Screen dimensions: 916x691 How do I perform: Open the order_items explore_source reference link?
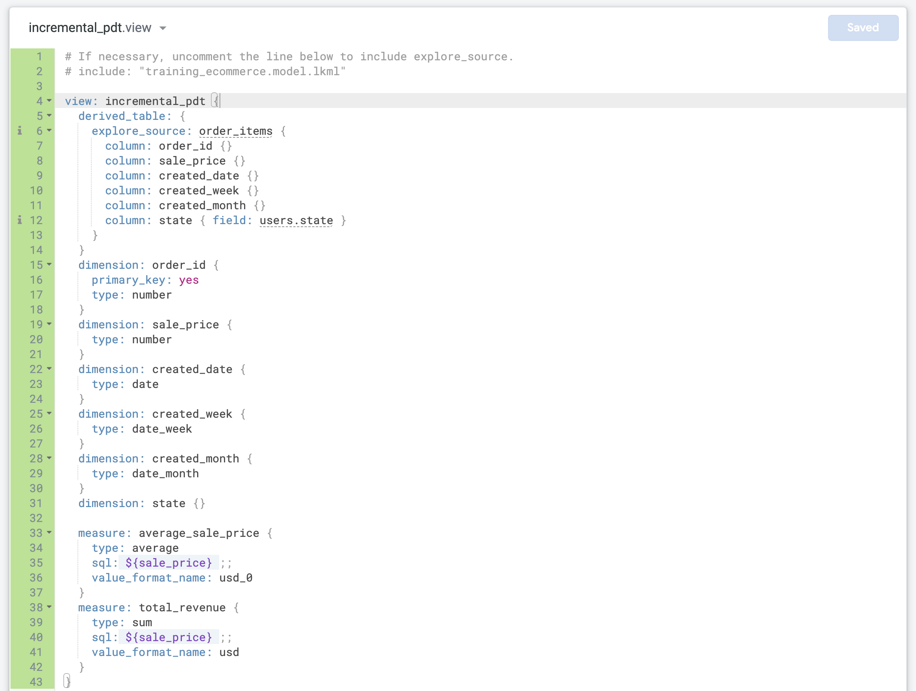[235, 131]
